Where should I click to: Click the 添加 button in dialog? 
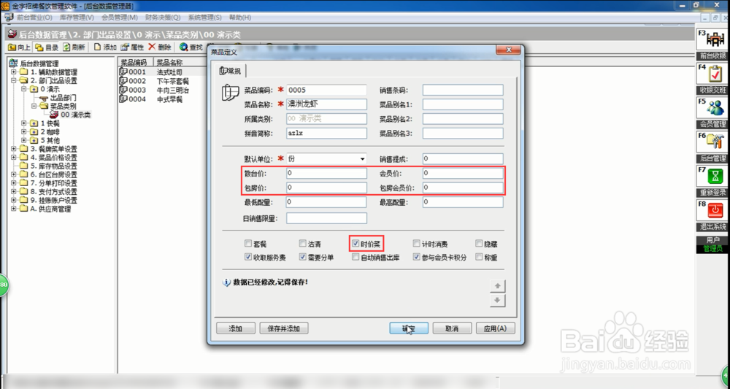click(x=236, y=328)
